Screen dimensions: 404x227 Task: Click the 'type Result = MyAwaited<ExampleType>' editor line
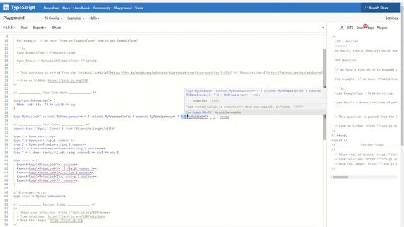(x=56, y=61)
